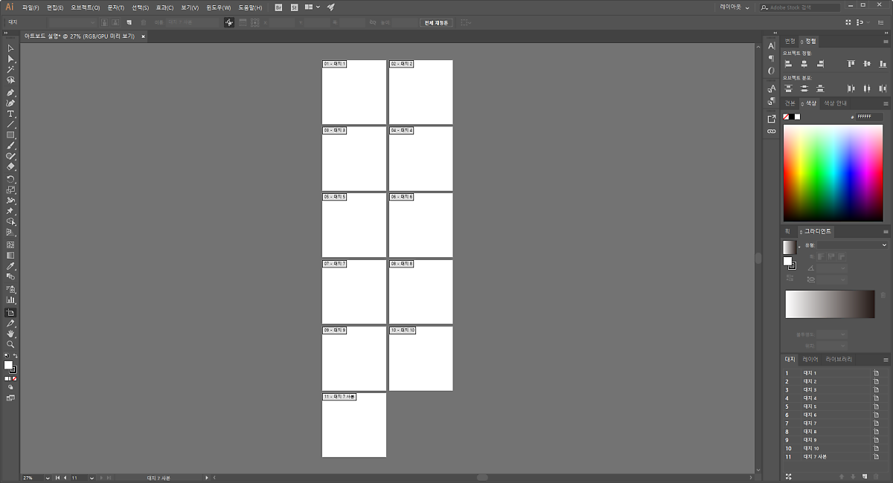Switch to the 레이어 panel tab
Image resolution: width=893 pixels, height=483 pixels.
point(810,360)
